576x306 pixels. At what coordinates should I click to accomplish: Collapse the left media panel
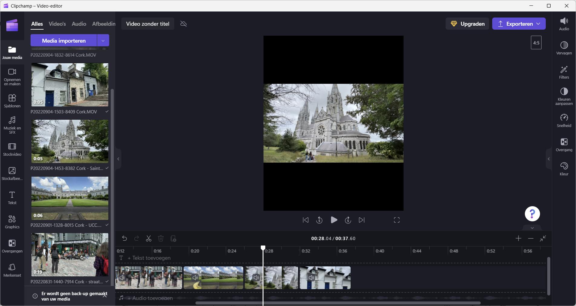tap(118, 159)
